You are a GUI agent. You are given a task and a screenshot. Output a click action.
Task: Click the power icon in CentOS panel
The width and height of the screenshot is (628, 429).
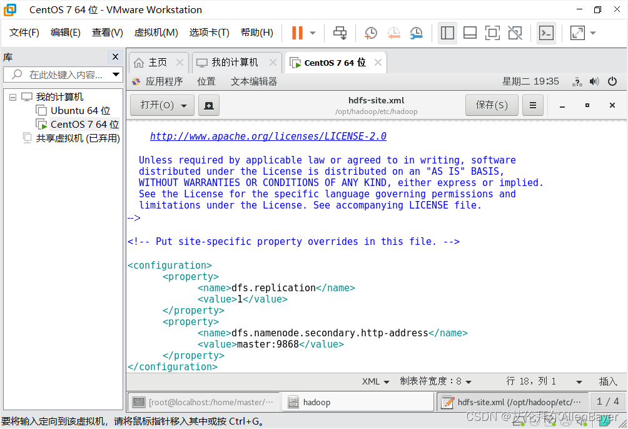[612, 82]
